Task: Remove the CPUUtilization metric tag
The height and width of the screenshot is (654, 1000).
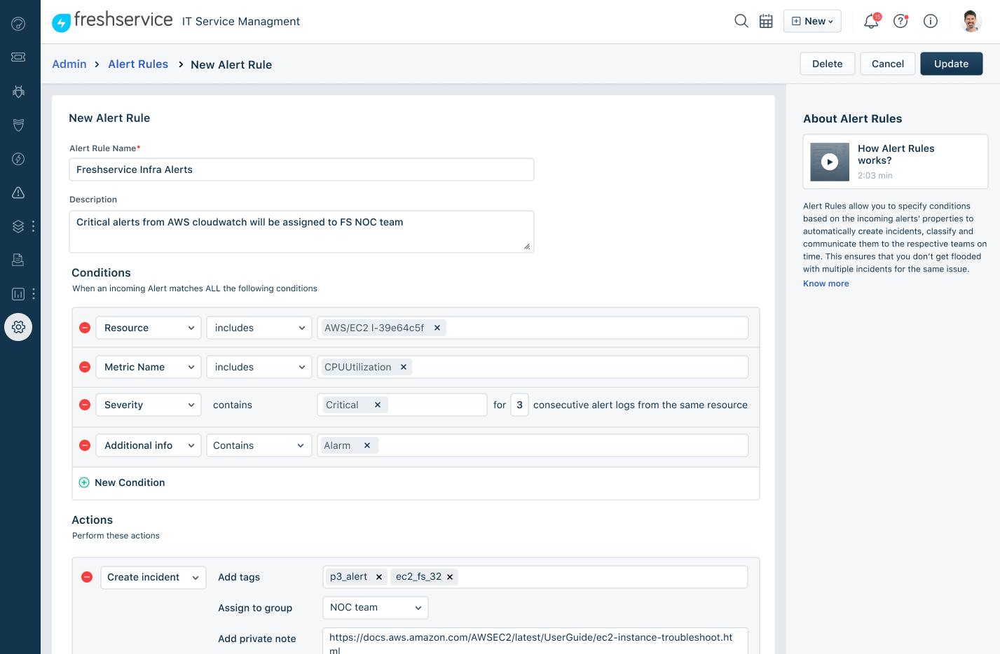Action: [x=403, y=366]
